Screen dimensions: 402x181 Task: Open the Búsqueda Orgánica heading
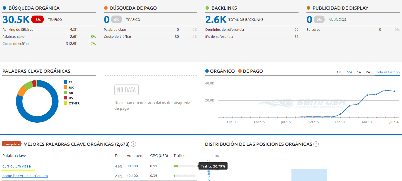point(34,8)
